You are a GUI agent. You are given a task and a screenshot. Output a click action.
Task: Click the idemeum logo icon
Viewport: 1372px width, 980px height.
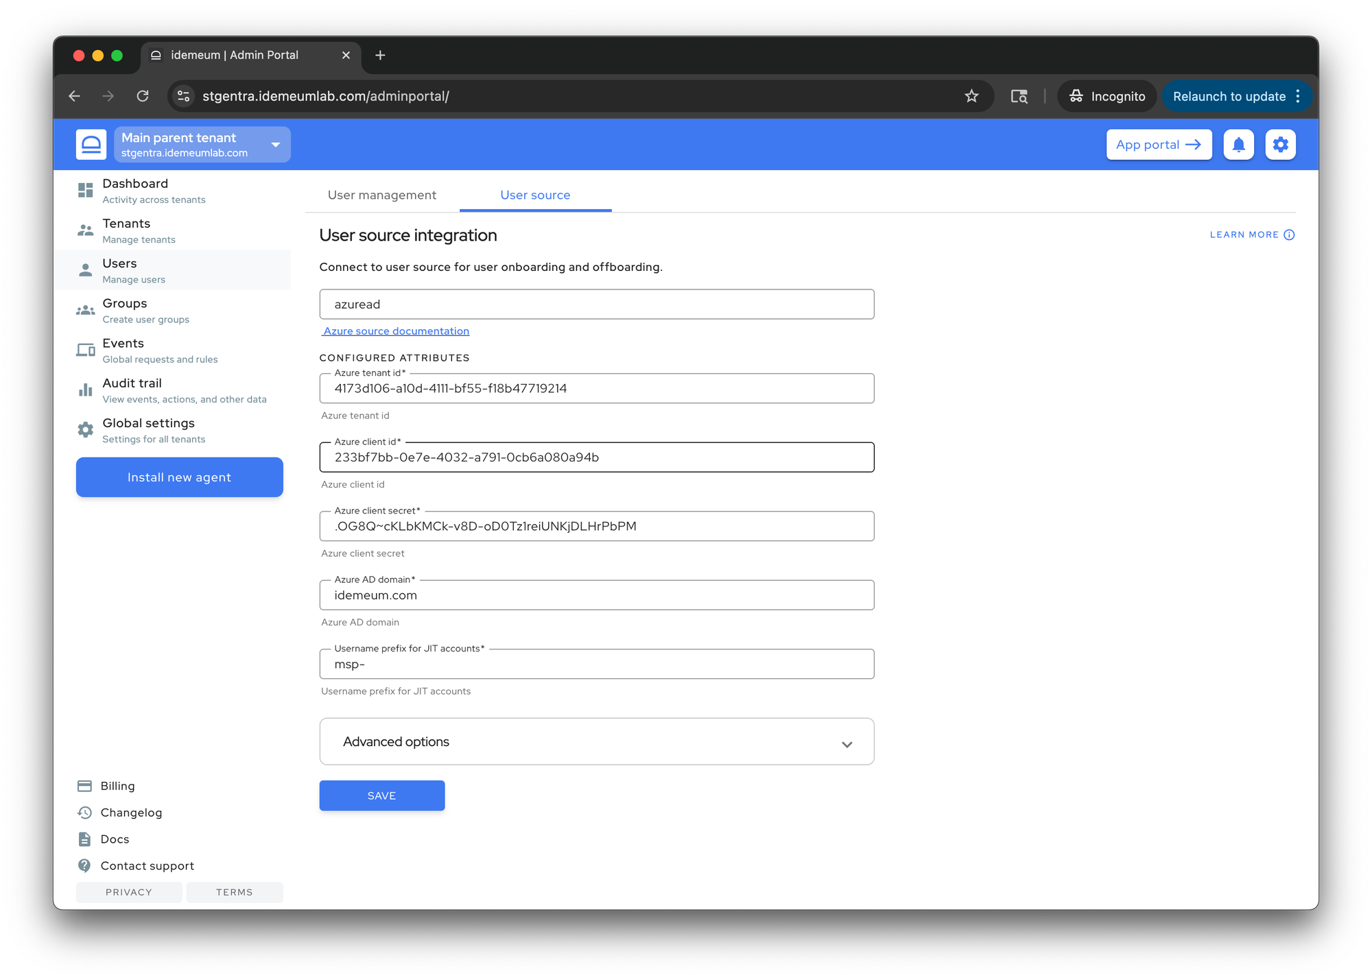tap(91, 145)
